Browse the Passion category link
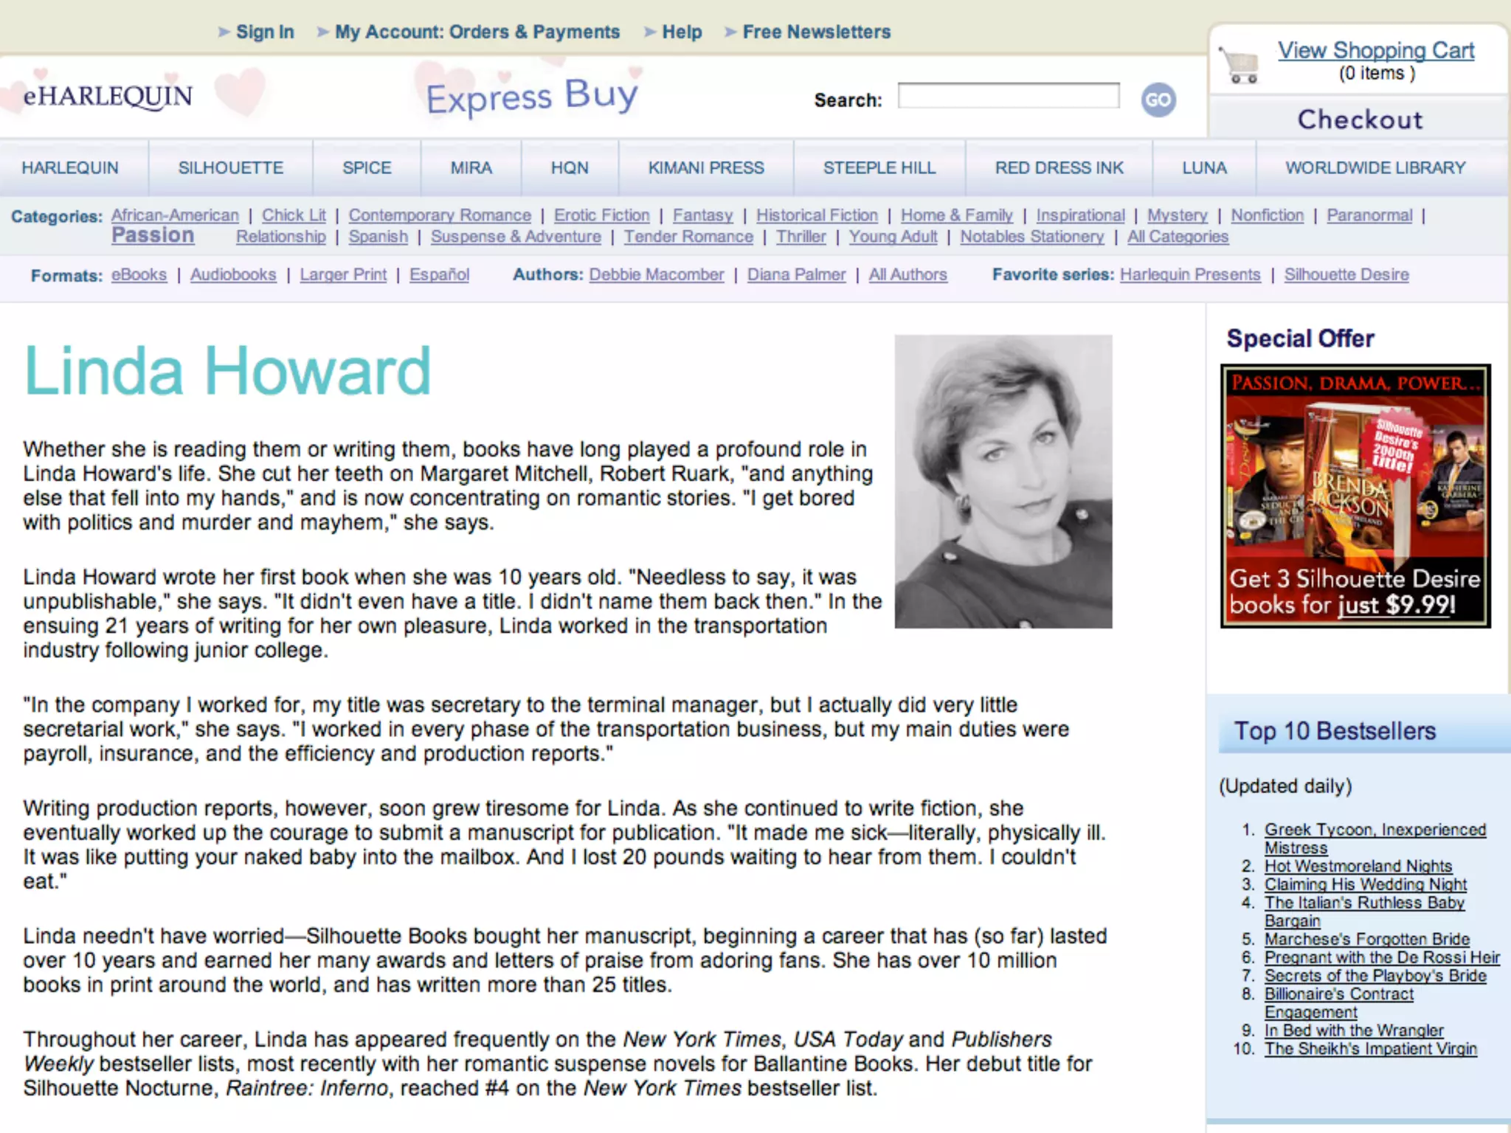 coord(153,235)
